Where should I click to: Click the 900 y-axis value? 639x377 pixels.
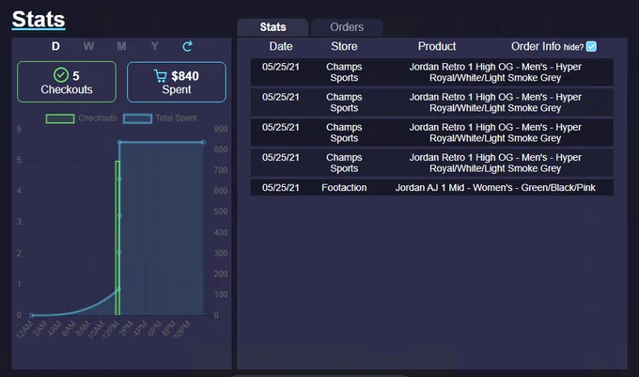221,129
